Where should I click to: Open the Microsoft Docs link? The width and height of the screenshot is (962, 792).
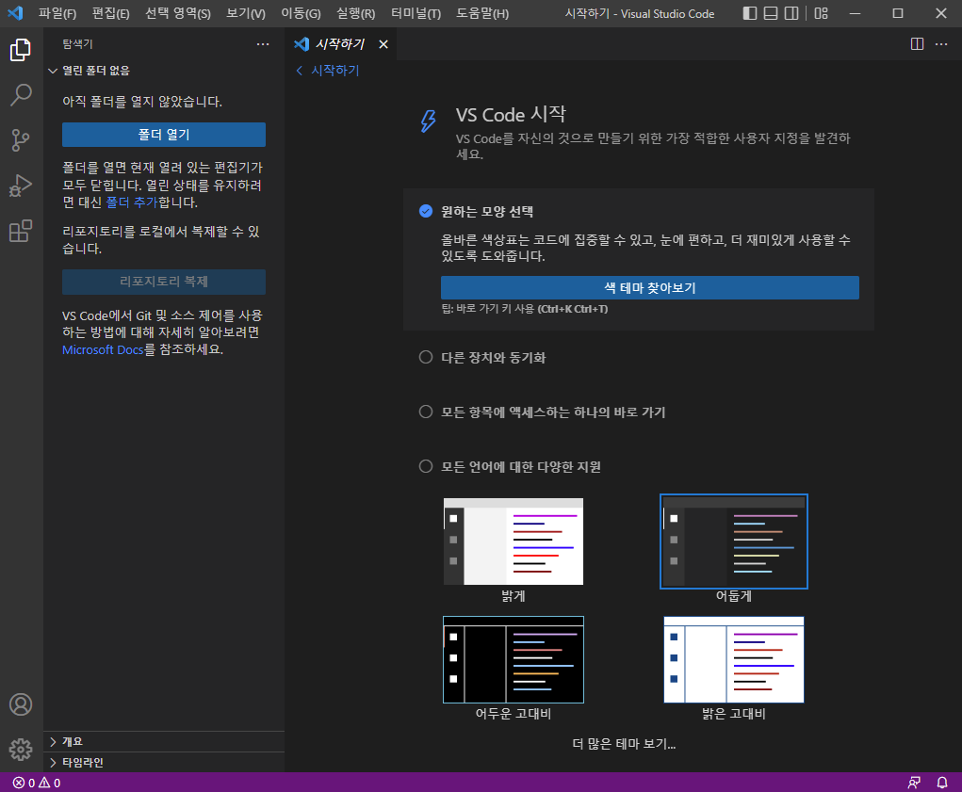103,349
